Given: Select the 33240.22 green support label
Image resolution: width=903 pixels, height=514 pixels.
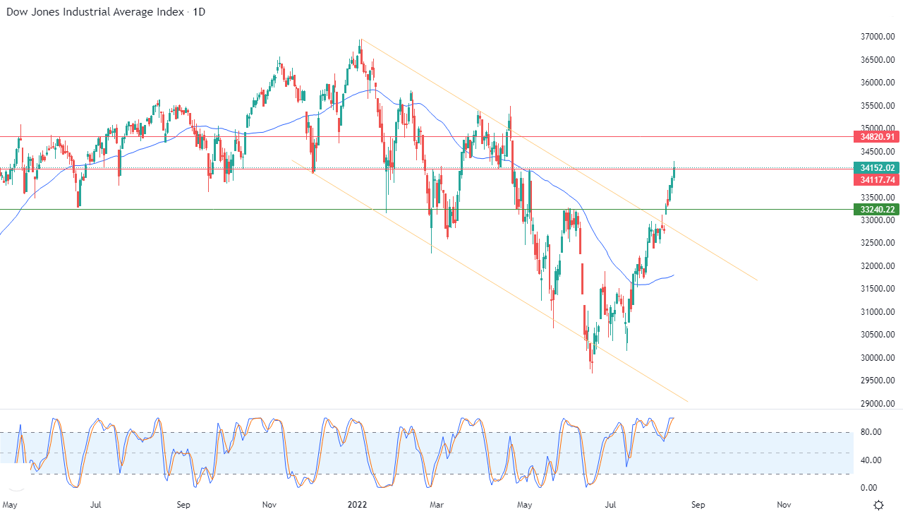Looking at the screenshot, I should [875, 209].
